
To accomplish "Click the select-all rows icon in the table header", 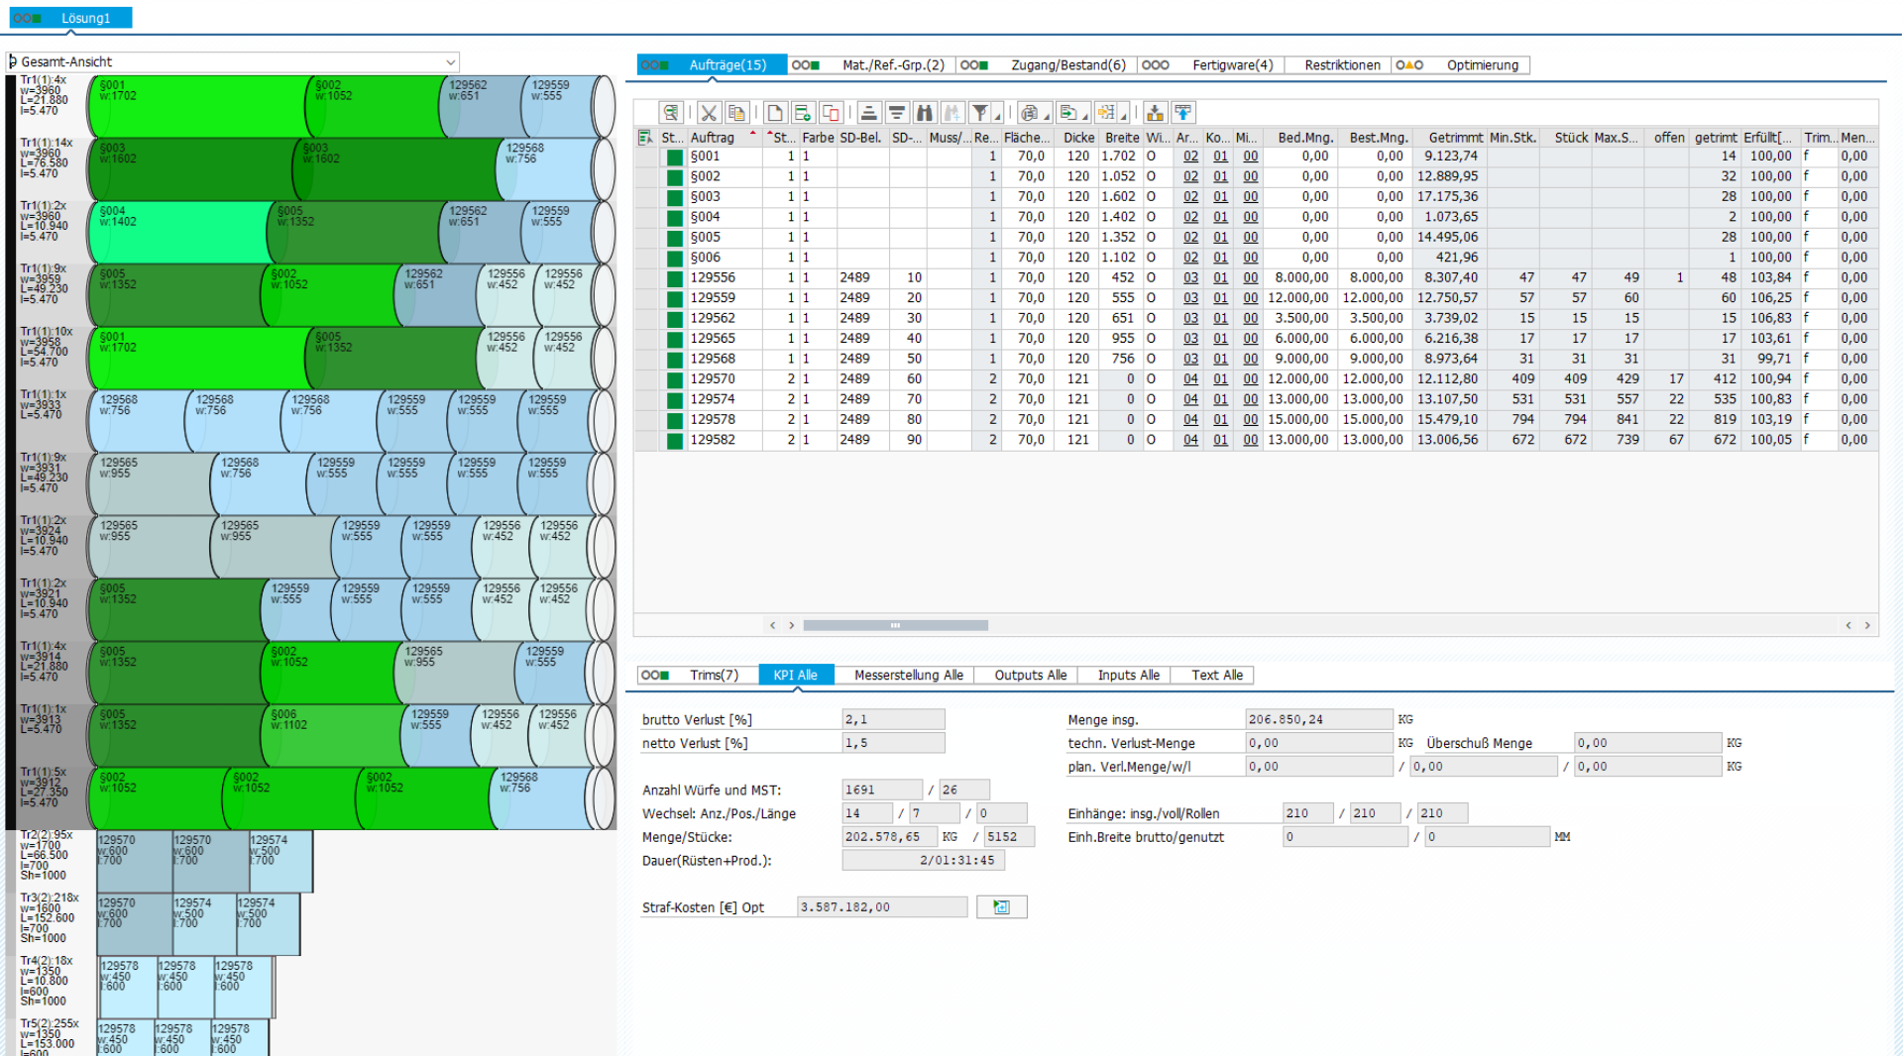I will coord(645,138).
